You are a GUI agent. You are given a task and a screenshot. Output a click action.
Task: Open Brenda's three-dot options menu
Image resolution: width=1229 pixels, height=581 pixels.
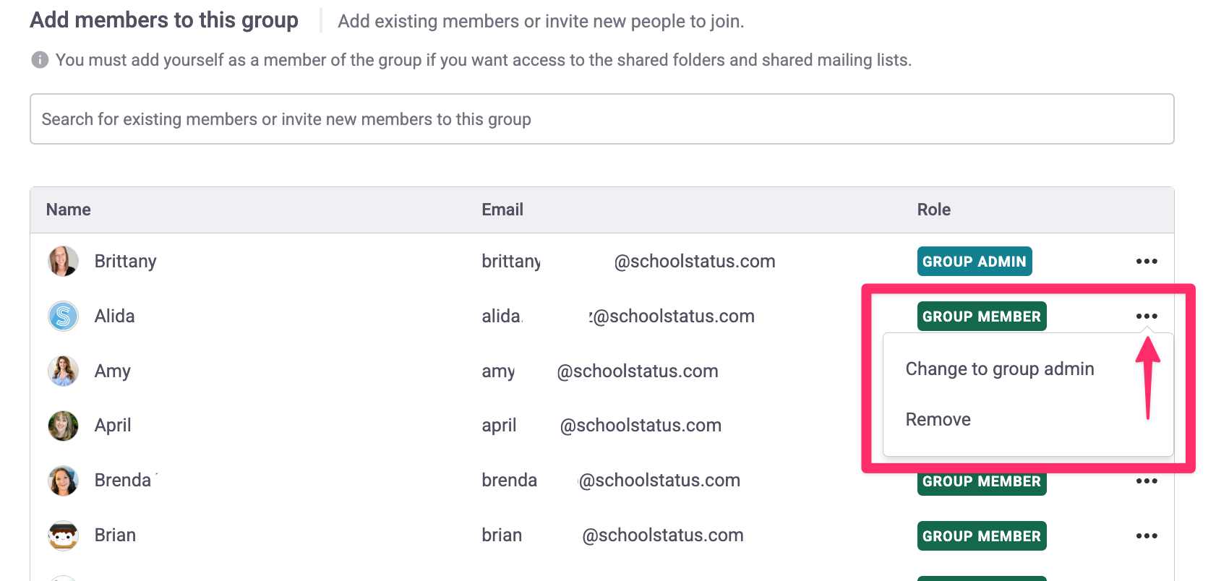[1147, 481]
